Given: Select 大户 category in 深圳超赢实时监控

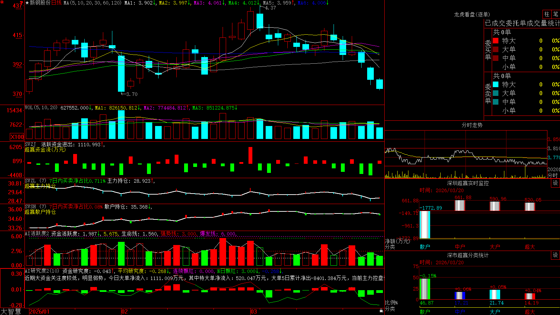Looking at the screenshot, I should pyautogui.click(x=495, y=247).
